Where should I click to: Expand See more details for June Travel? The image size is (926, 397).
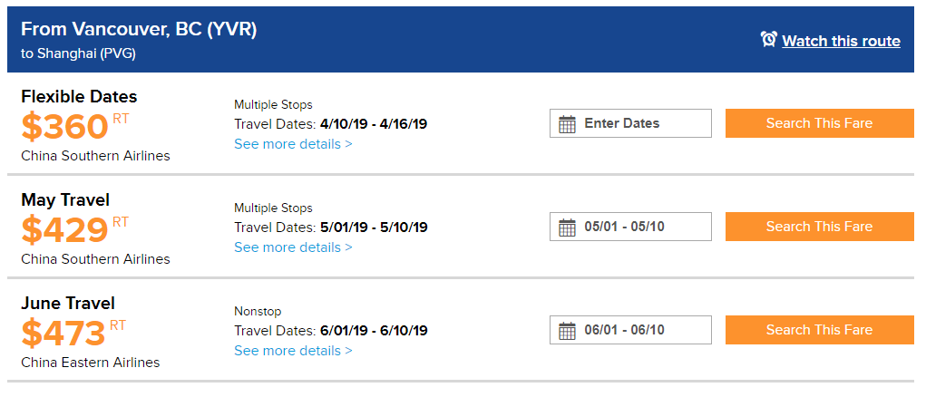click(x=293, y=351)
